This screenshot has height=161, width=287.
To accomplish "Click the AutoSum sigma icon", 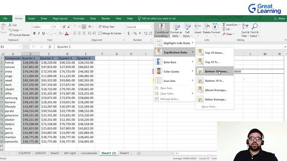I will (x=224, y=25).
